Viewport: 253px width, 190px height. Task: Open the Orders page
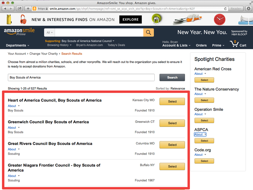[x=201, y=45]
